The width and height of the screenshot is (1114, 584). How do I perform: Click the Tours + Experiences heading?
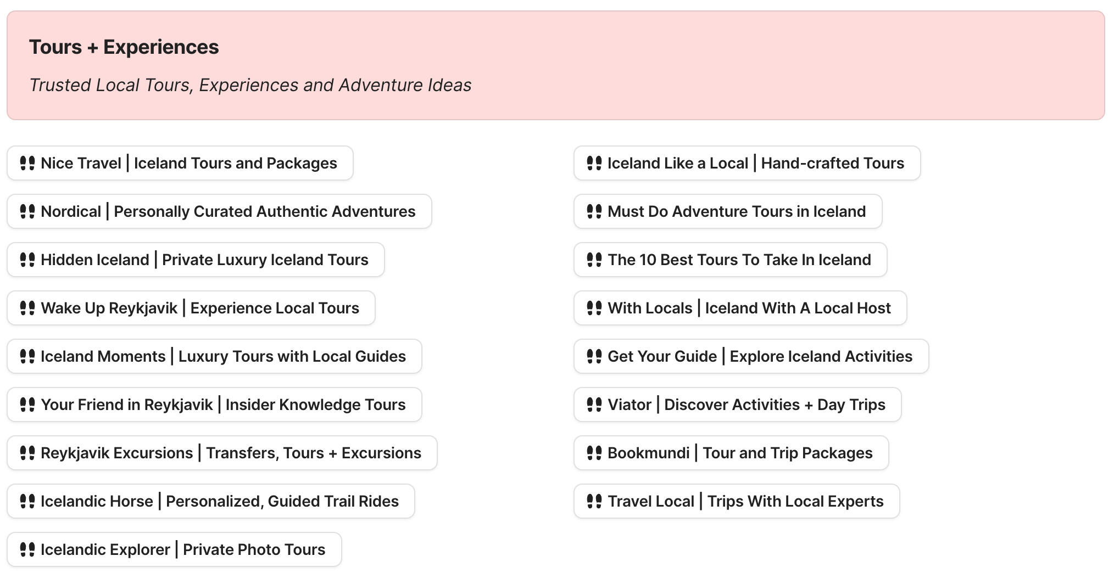124,47
